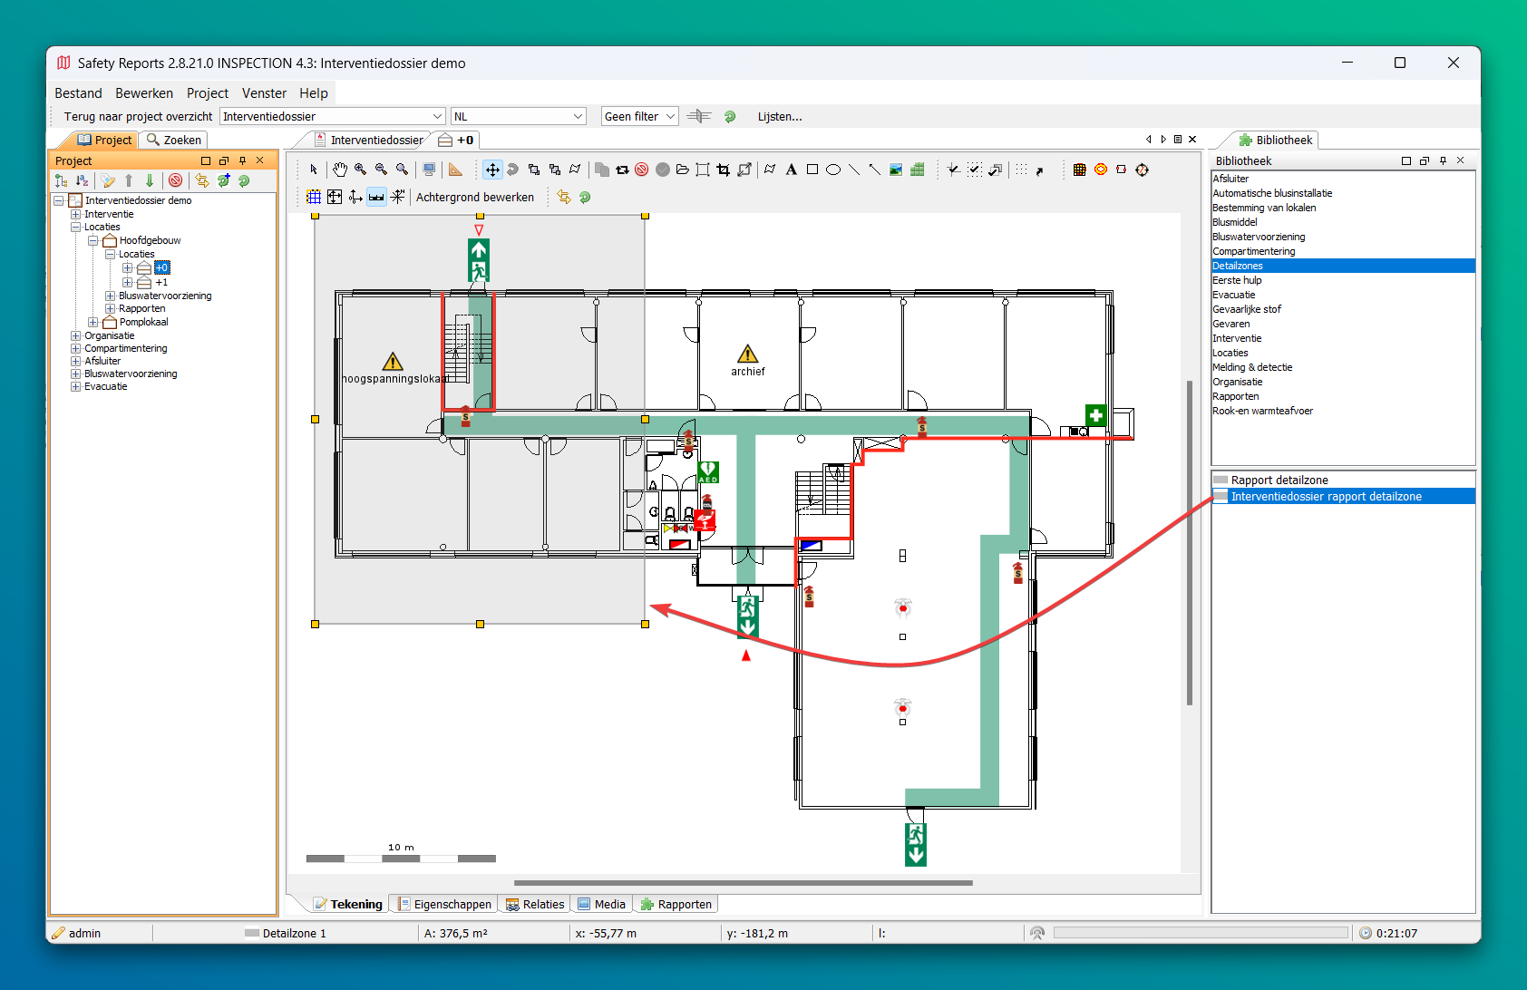Select the ellipse drawing tool
This screenshot has width=1527, height=990.
[x=833, y=170]
